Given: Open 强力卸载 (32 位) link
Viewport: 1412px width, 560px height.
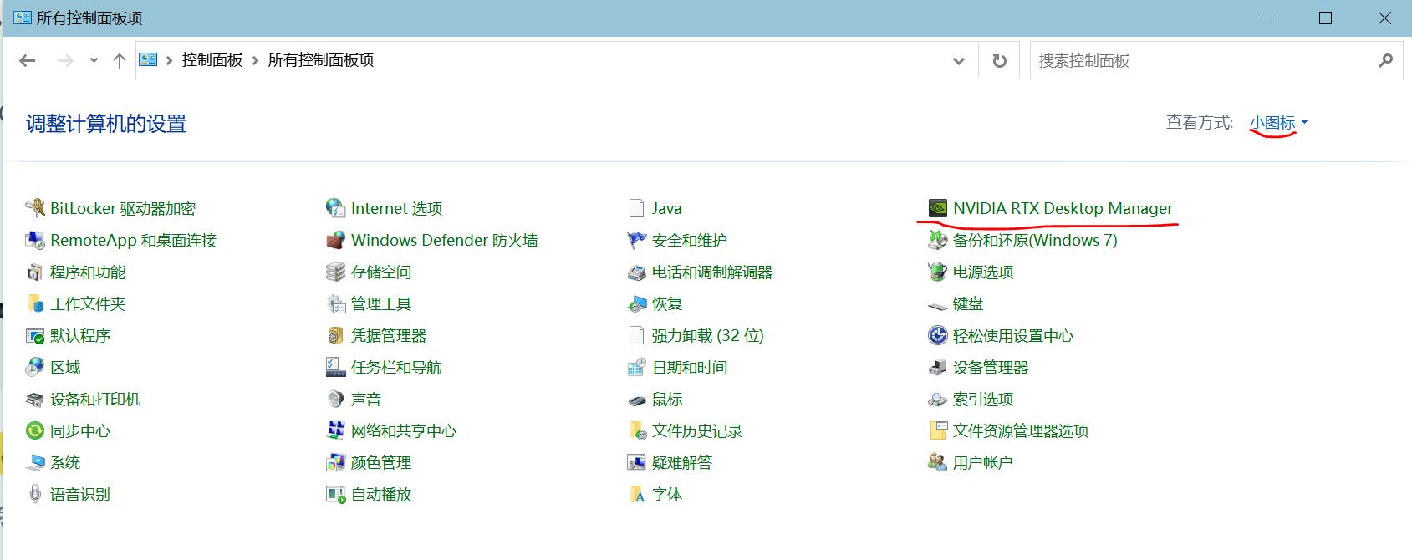Looking at the screenshot, I should tap(708, 335).
